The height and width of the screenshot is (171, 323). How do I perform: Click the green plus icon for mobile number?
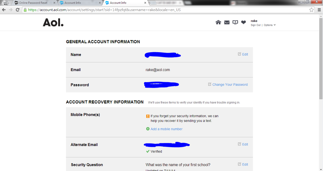point(148,129)
